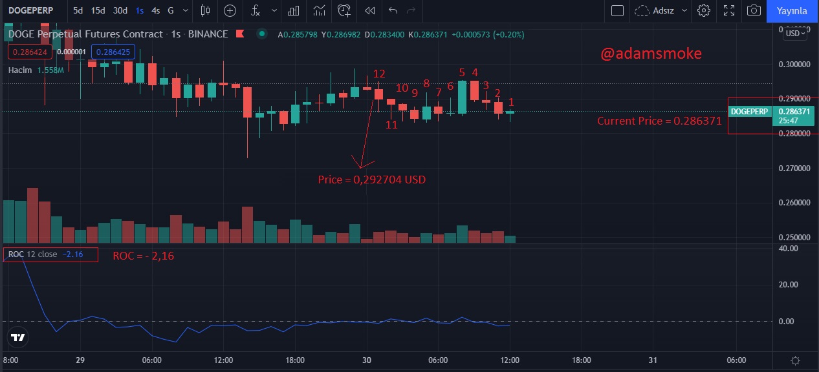Start bar replay with the rewind icon
The image size is (819, 372).
pos(369,10)
